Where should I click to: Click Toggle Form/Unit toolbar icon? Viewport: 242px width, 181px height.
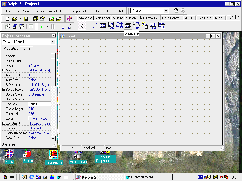[x=22, y=27]
